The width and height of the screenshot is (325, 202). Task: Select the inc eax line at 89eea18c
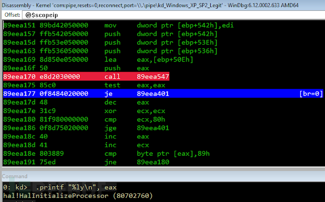pyautogui.click(x=76, y=137)
